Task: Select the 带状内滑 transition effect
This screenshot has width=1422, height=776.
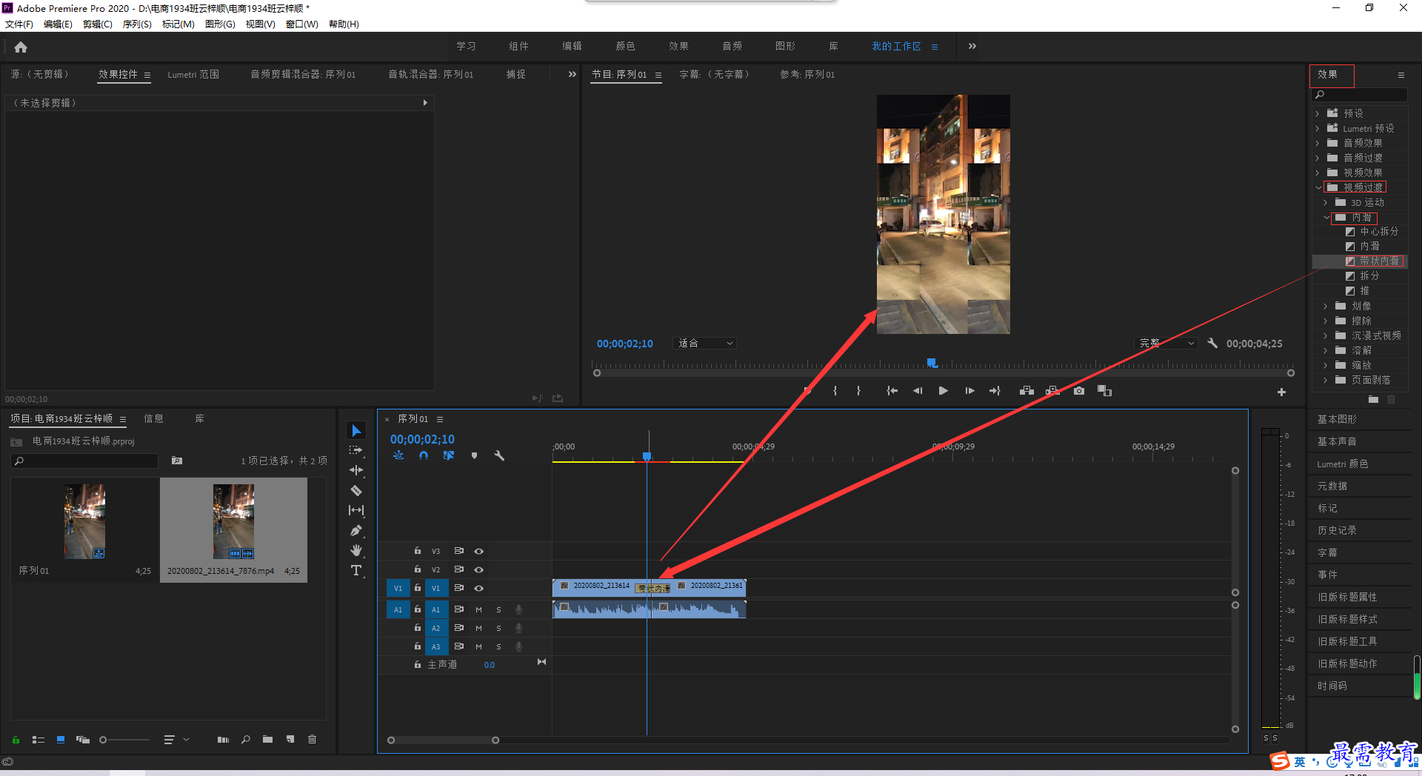Action: (1379, 261)
